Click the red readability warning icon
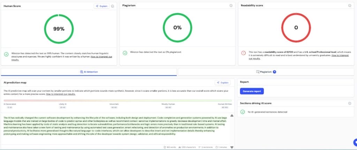The image size is (357, 150). [x=243, y=53]
